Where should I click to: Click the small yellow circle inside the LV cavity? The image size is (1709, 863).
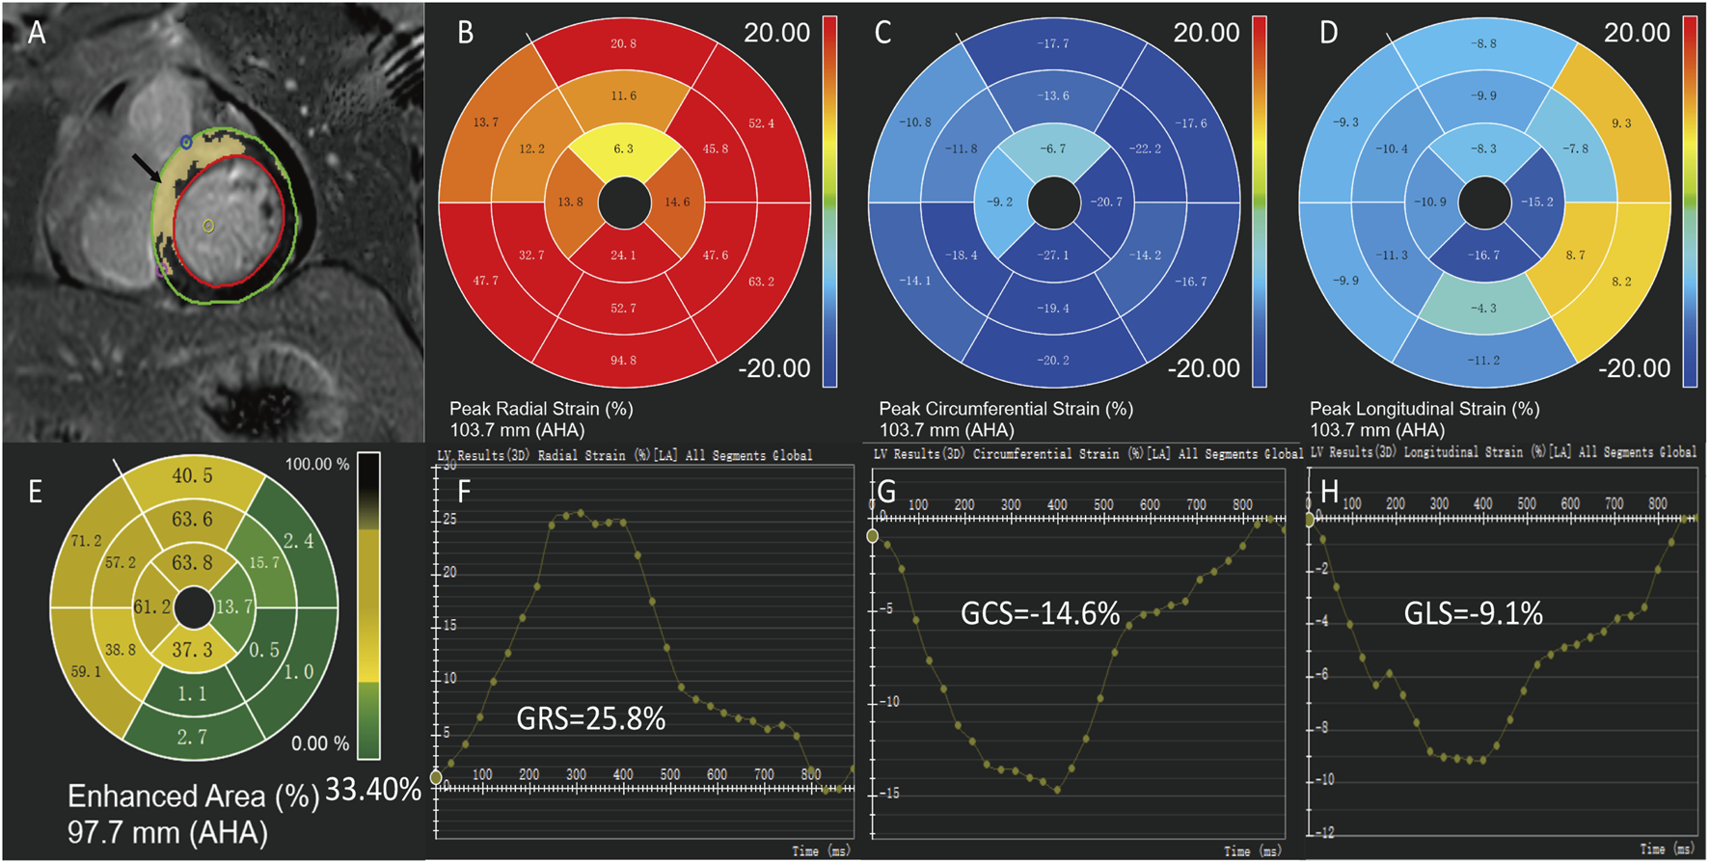[208, 226]
